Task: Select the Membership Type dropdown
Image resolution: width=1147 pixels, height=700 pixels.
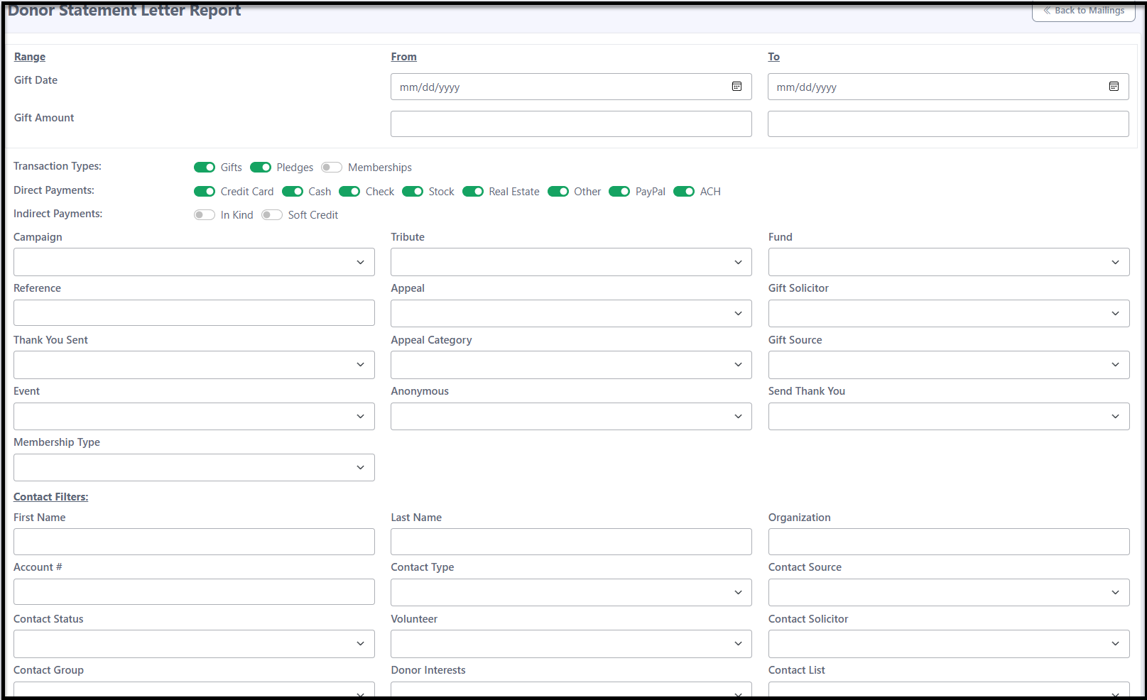Action: pos(194,467)
